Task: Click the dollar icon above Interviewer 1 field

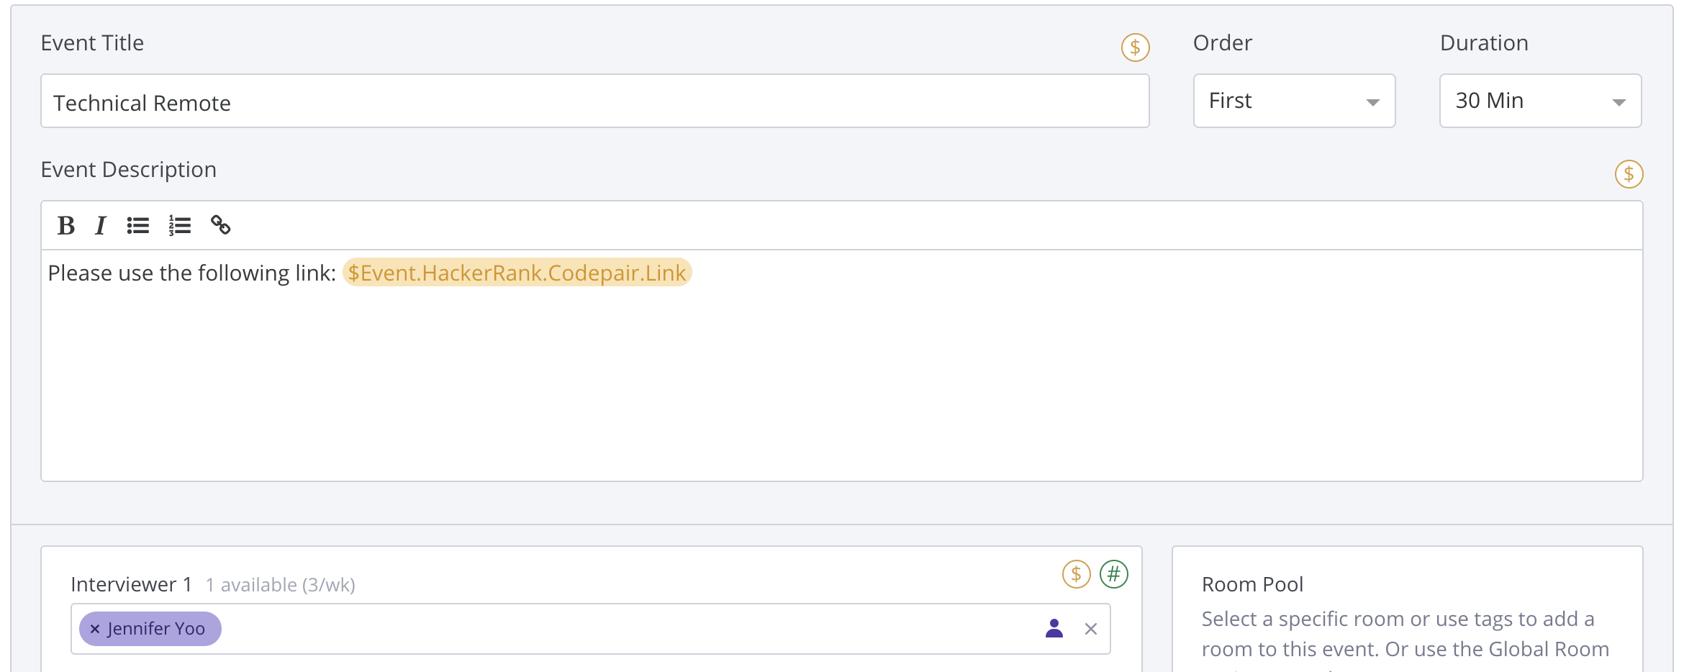Action: click(1076, 574)
